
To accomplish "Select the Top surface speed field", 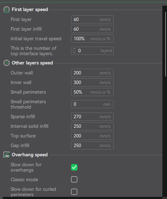I will pyautogui.click(x=92, y=136).
